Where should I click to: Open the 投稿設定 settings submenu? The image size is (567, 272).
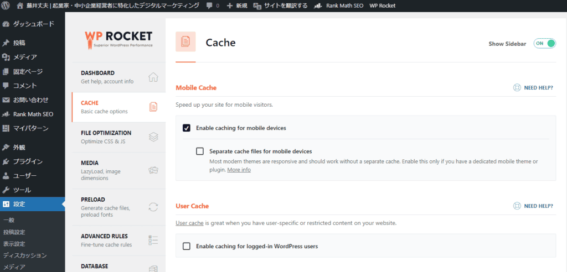[14, 232]
